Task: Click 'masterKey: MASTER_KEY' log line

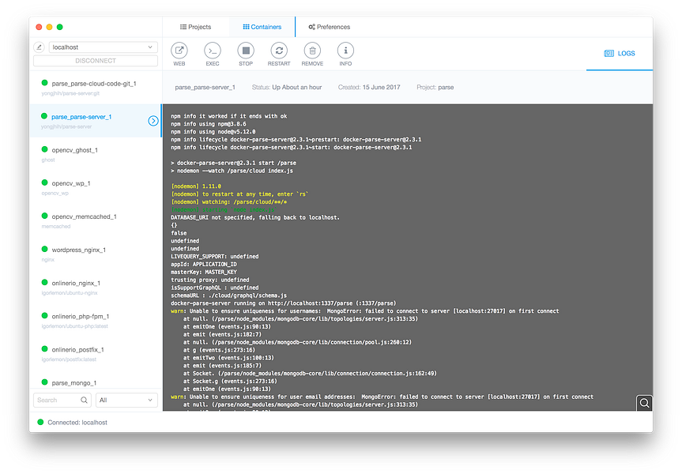Action: (x=204, y=273)
